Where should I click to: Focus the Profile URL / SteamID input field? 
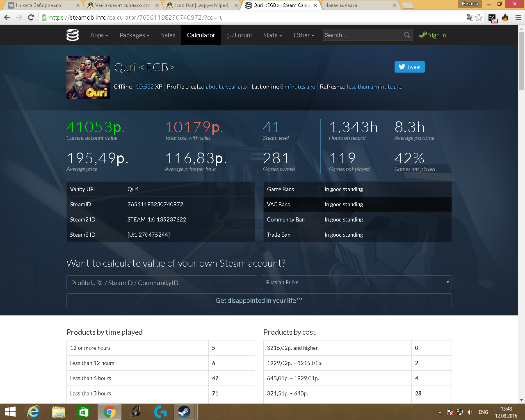coord(162,283)
